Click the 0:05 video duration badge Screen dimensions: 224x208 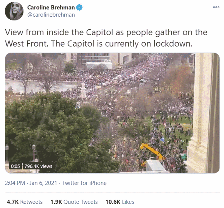15,166
